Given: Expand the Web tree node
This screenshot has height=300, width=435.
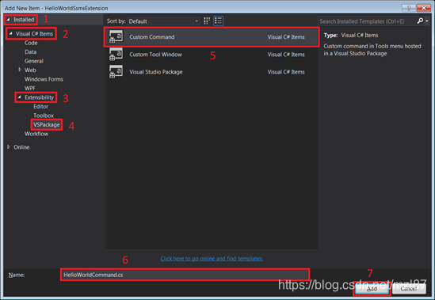Looking at the screenshot, I should pyautogui.click(x=20, y=70).
